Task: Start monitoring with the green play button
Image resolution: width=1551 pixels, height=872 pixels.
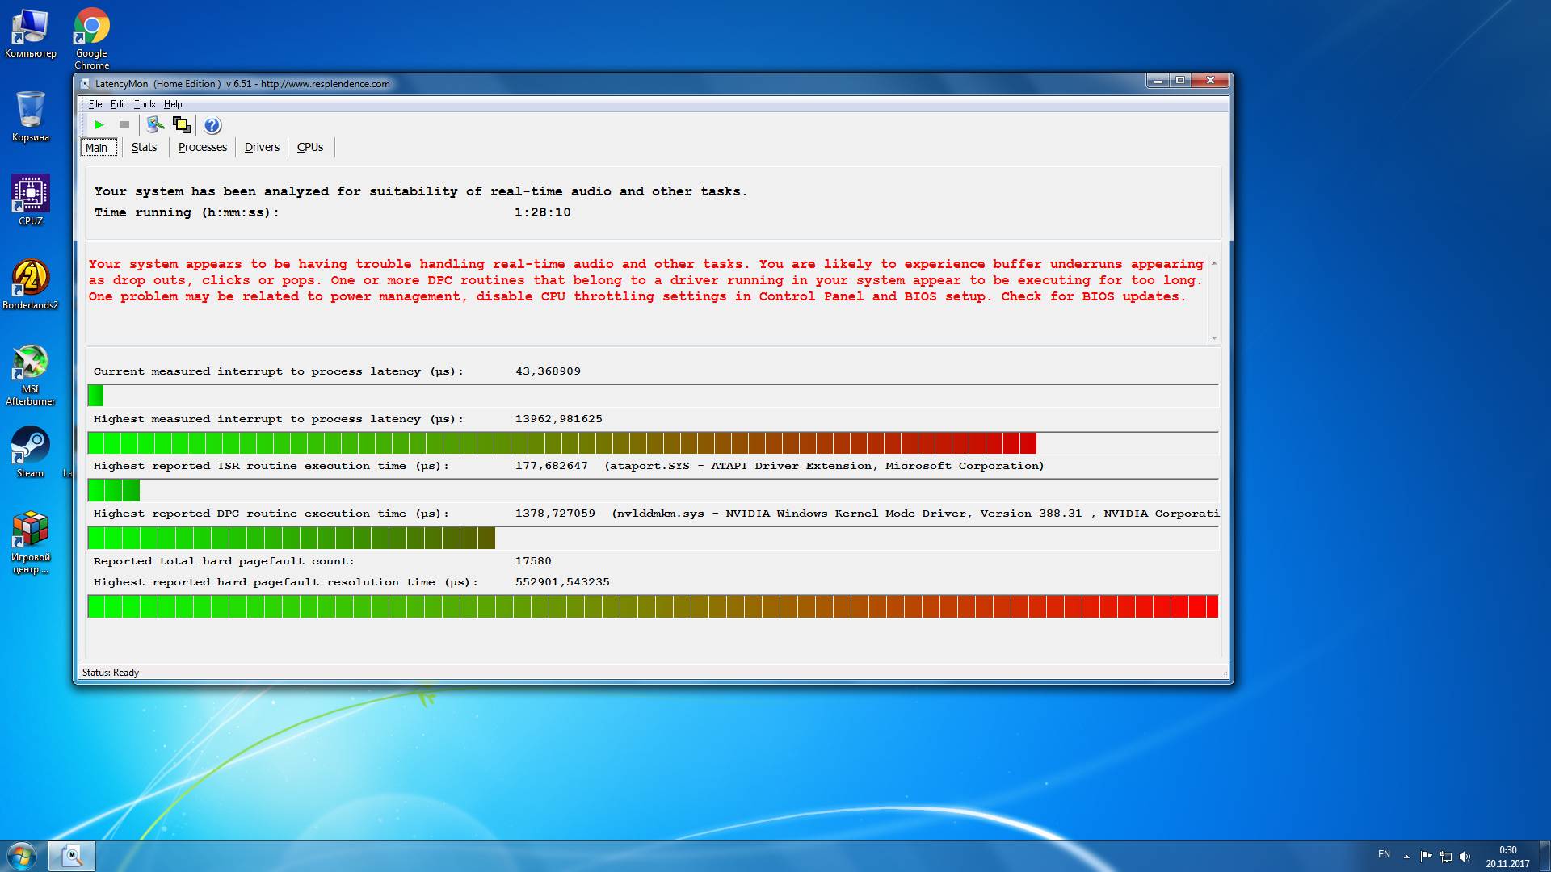Action: [x=99, y=124]
